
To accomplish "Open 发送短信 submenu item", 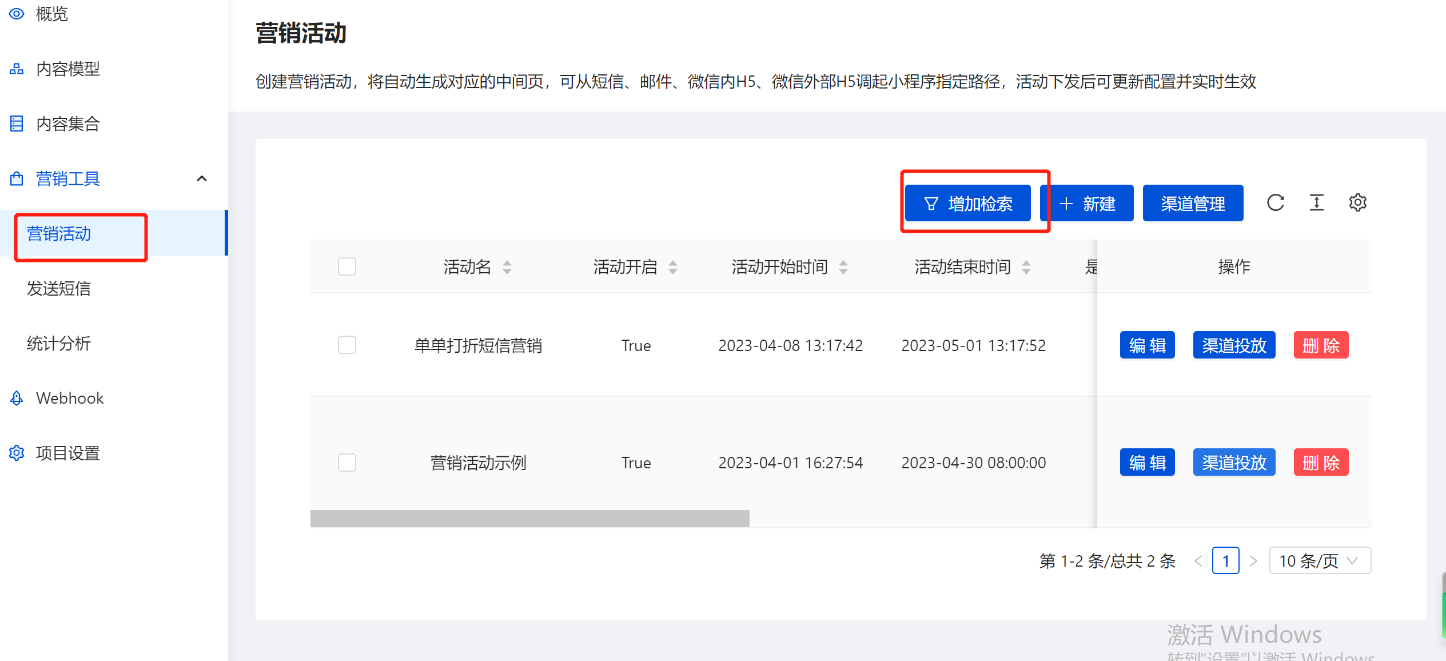I will click(59, 289).
